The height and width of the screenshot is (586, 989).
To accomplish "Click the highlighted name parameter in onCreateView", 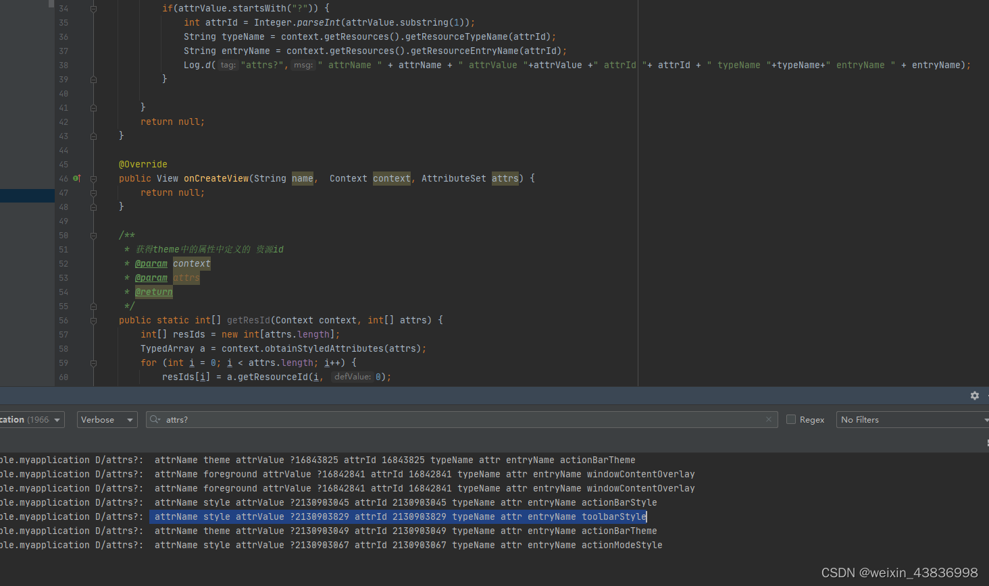I will pos(303,178).
